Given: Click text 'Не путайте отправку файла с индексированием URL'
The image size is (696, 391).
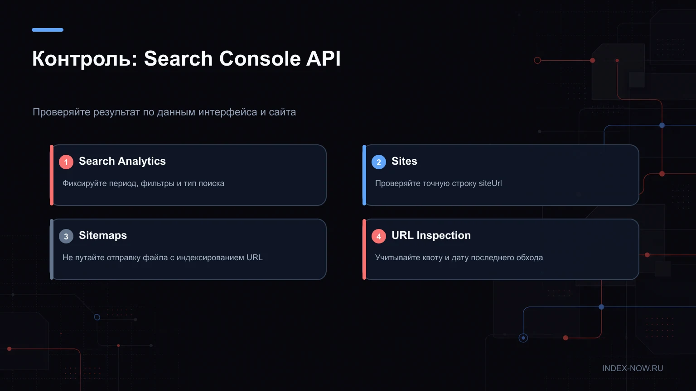Looking at the screenshot, I should [162, 257].
